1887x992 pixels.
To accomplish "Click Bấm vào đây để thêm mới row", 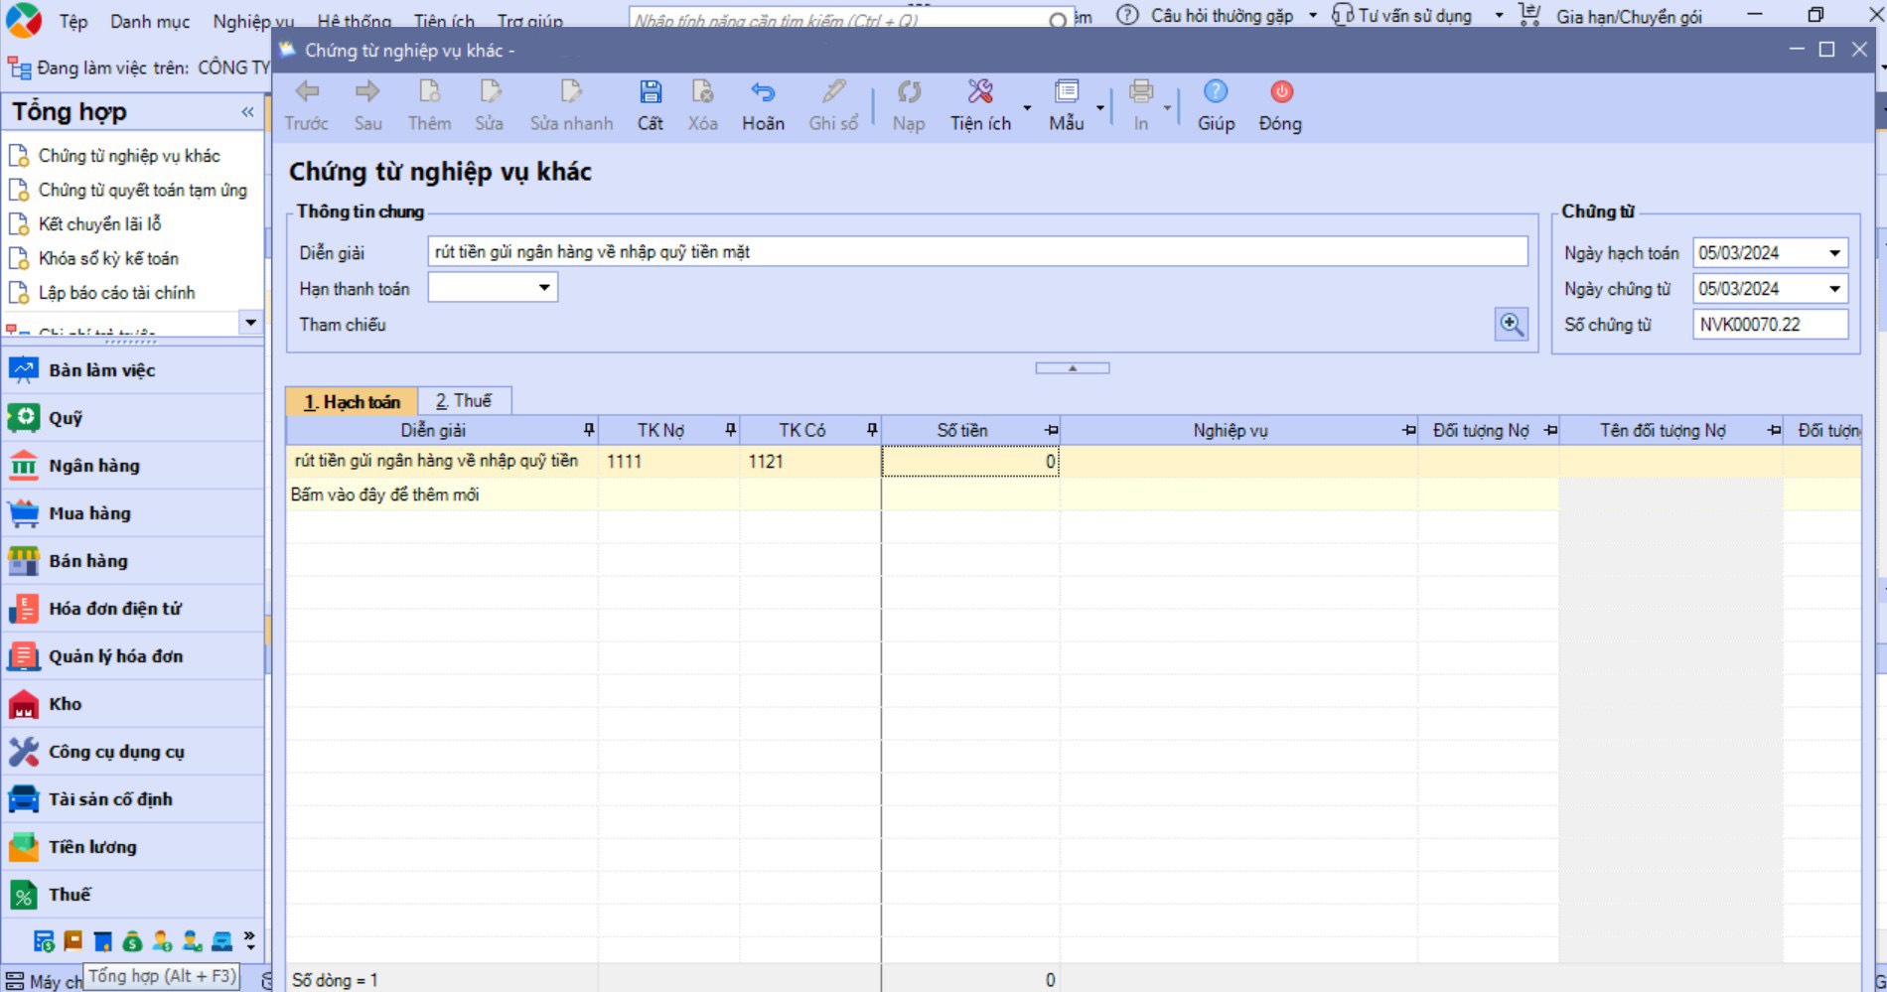I will tap(385, 495).
